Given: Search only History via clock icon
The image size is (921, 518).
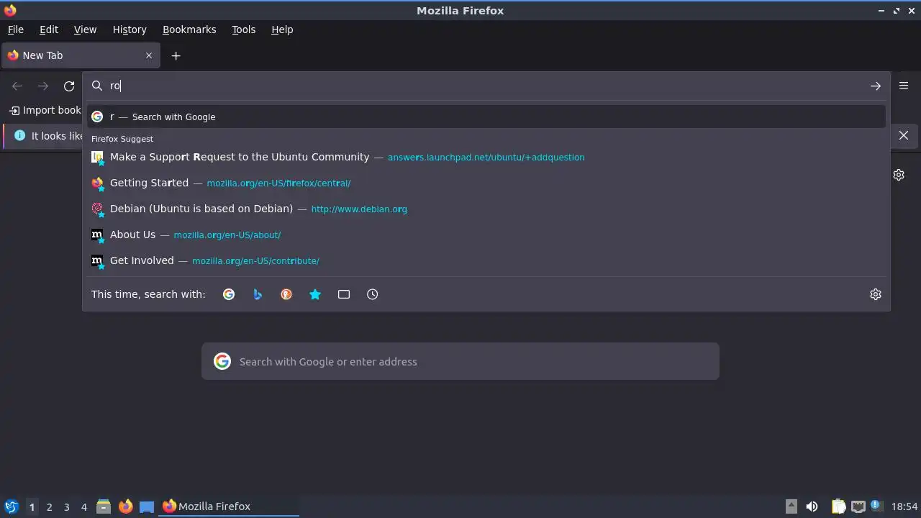Looking at the screenshot, I should [373, 294].
